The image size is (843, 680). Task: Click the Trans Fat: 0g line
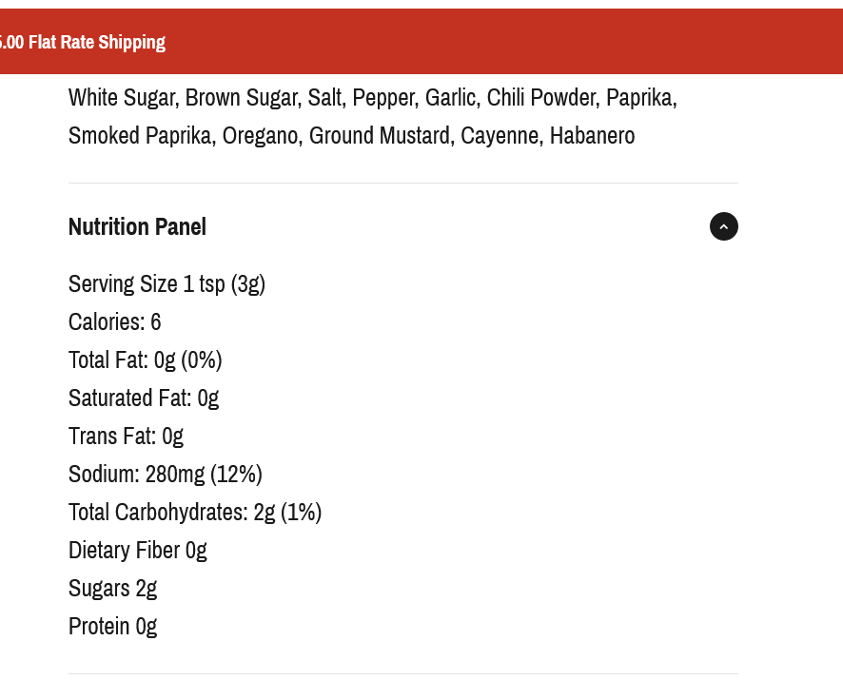126,436
